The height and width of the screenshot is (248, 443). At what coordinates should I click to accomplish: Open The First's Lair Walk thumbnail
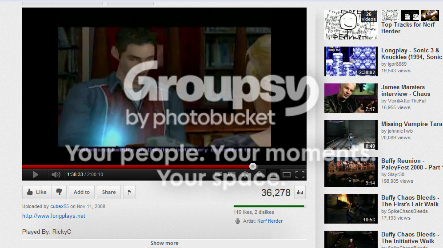pyautogui.click(x=351, y=209)
